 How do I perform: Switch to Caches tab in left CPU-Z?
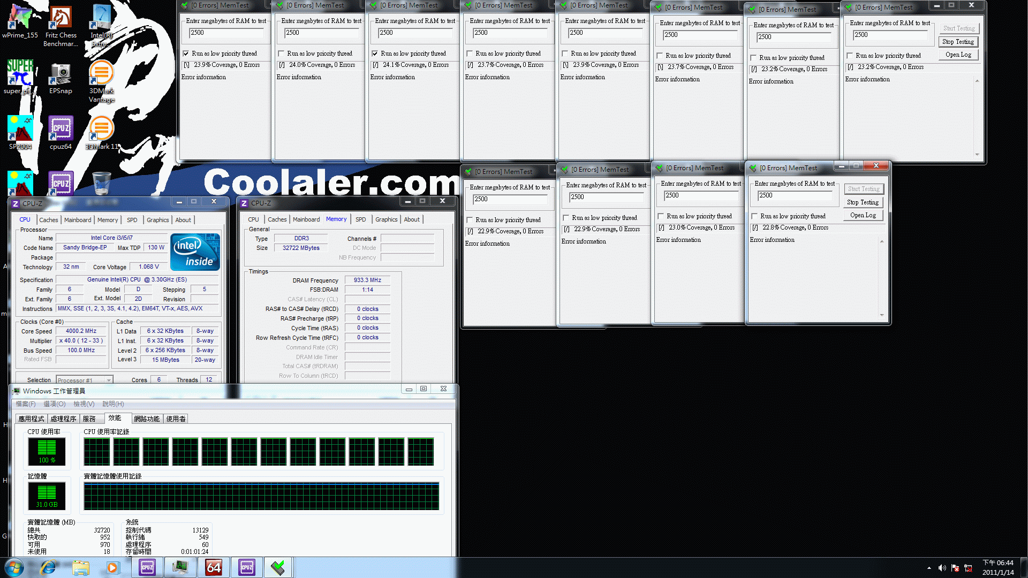[48, 220]
